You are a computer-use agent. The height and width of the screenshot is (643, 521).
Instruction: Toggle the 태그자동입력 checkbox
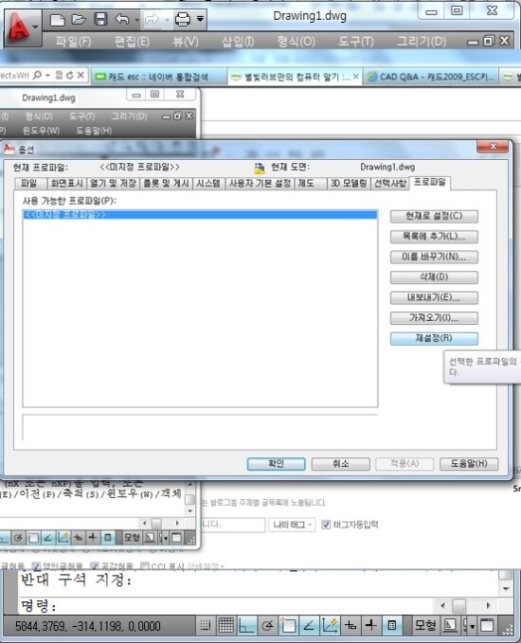(x=326, y=524)
